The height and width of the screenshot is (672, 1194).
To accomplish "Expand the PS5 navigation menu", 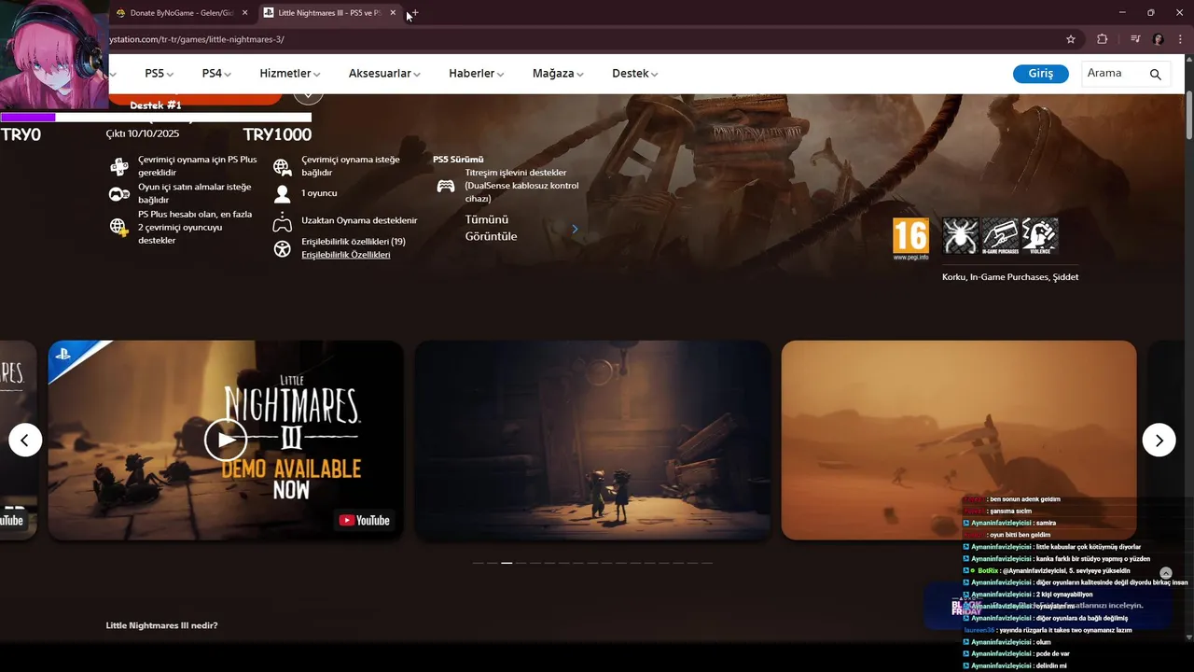I will pos(160,74).
